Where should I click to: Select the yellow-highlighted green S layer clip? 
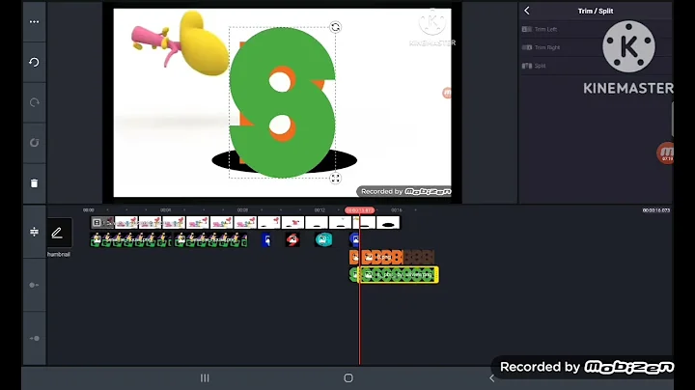[398, 275]
